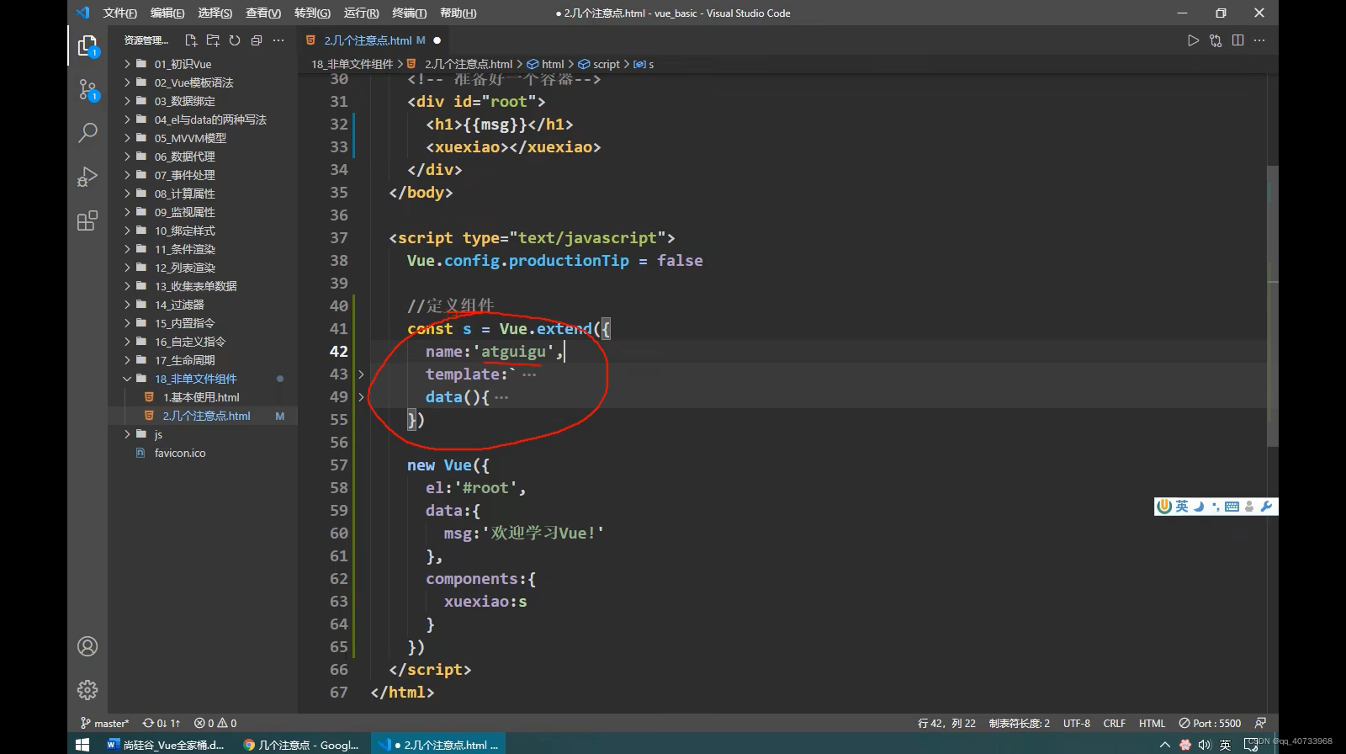Run the code with the play icon

[1193, 40]
